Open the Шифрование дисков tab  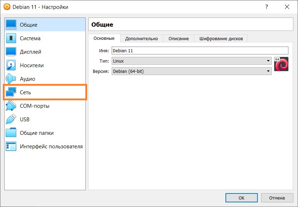click(x=221, y=38)
